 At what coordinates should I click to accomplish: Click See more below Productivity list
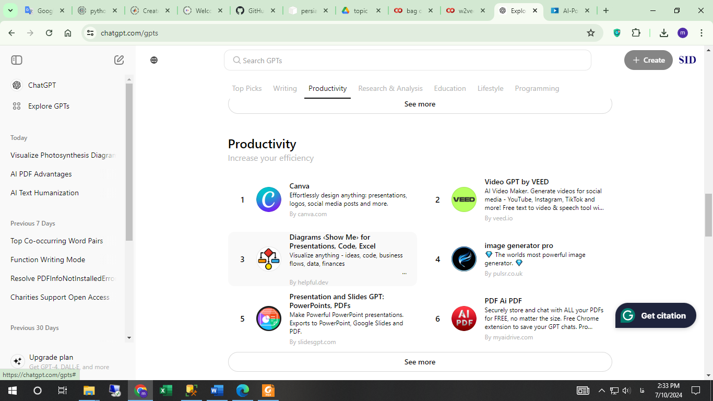pyautogui.click(x=420, y=362)
